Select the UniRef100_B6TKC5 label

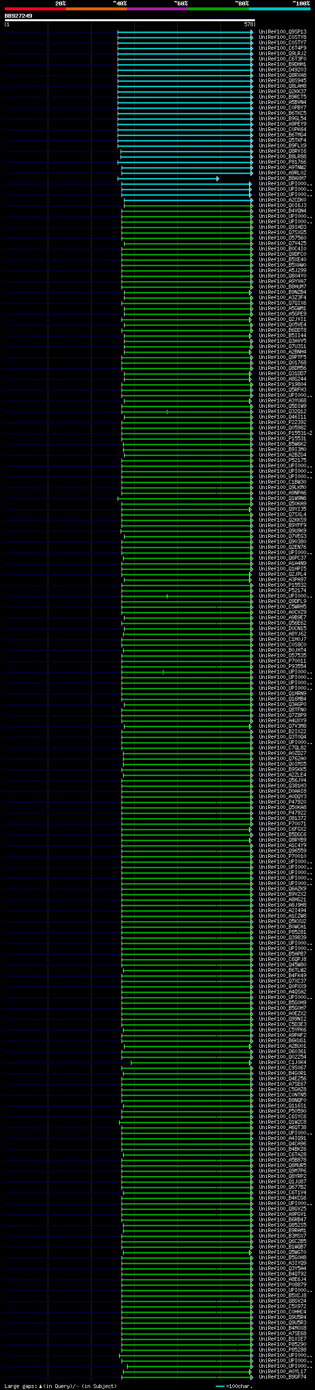click(x=282, y=113)
